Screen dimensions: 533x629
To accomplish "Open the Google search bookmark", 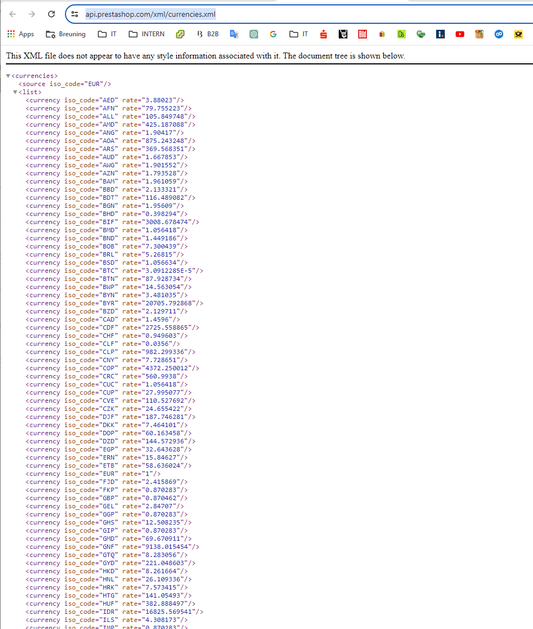I will [273, 34].
